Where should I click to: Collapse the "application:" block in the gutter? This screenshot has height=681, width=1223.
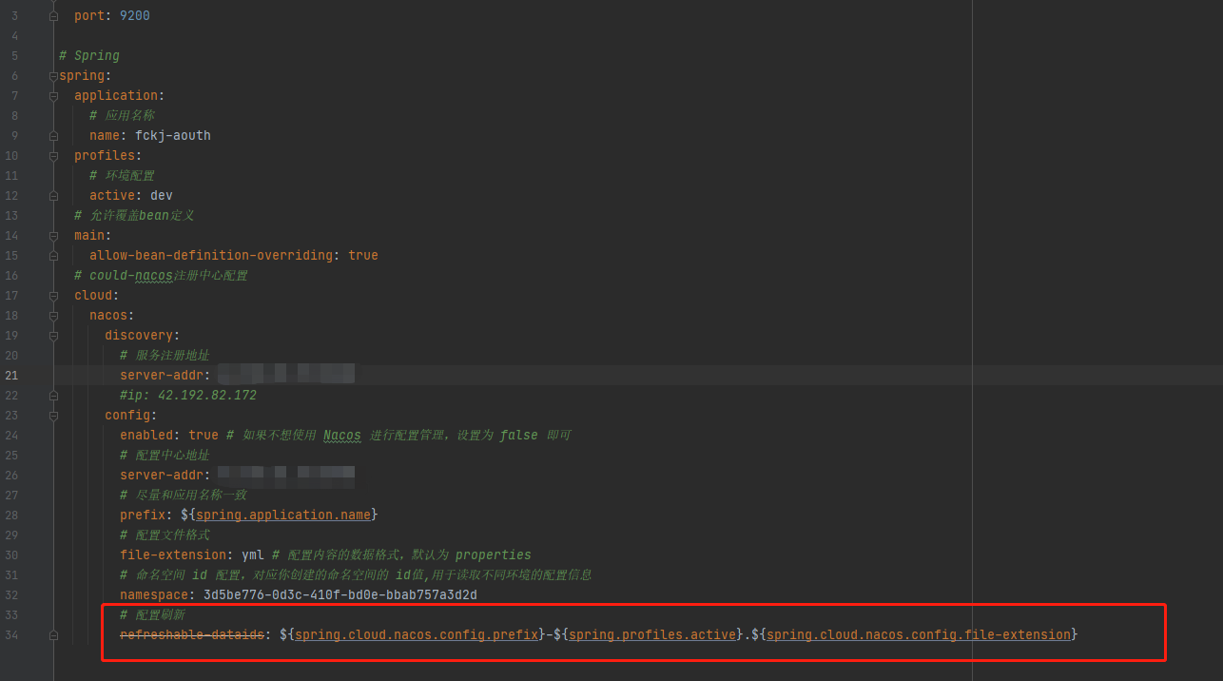coord(53,95)
